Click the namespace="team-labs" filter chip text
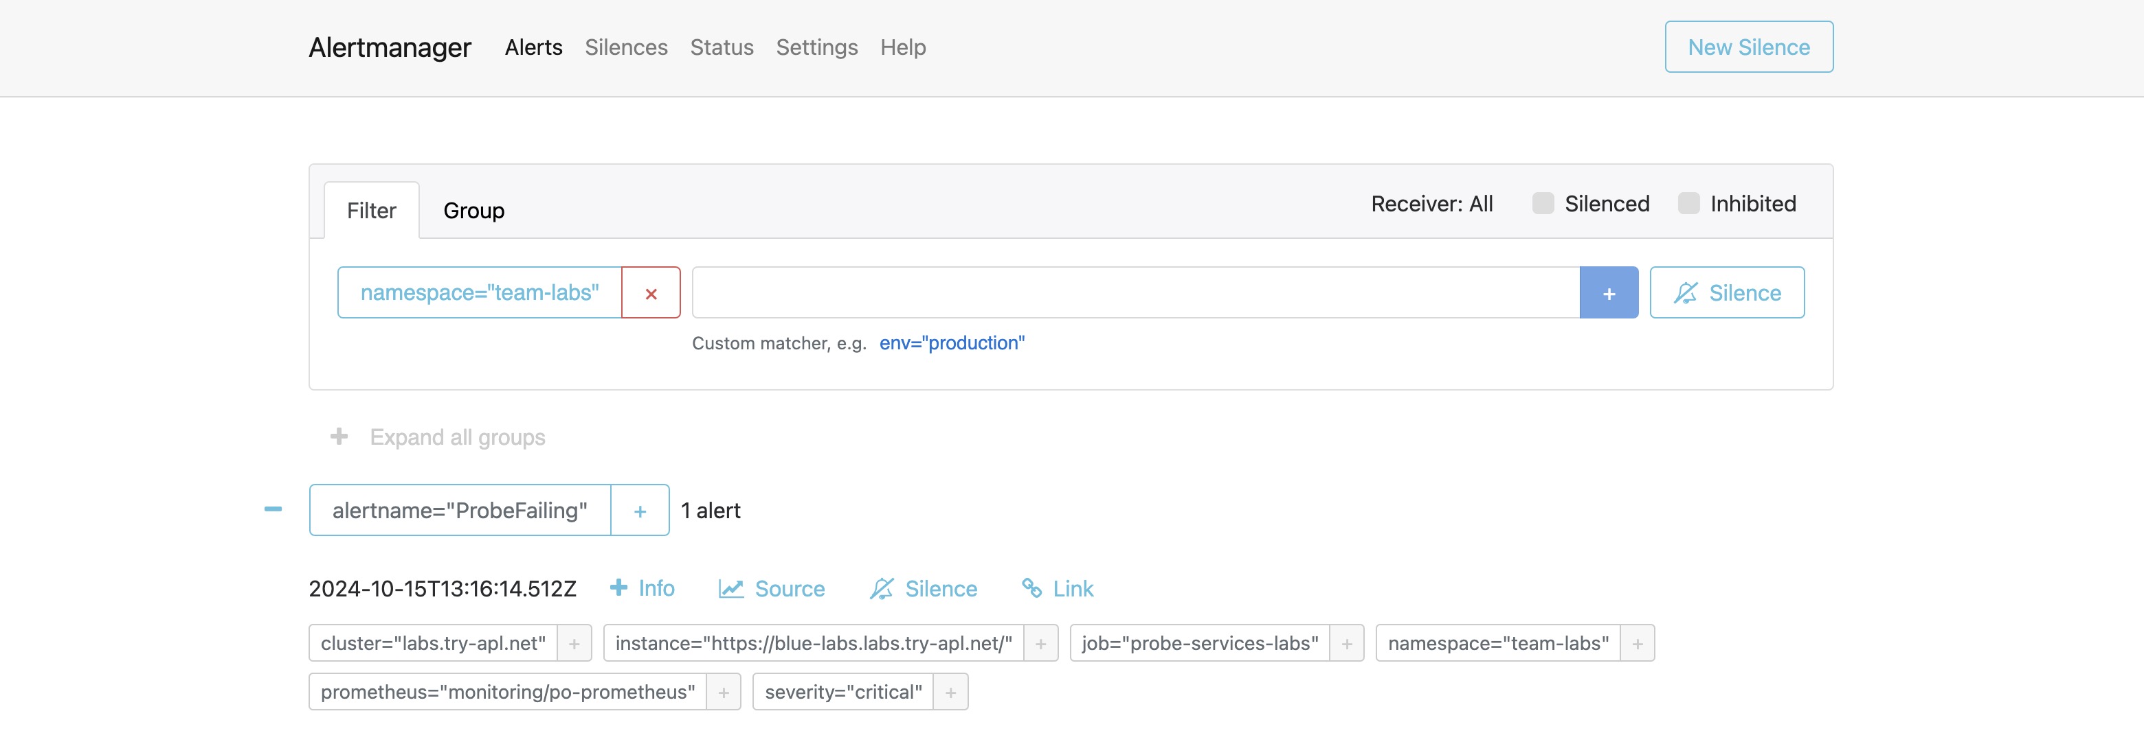The height and width of the screenshot is (755, 2144). click(480, 292)
